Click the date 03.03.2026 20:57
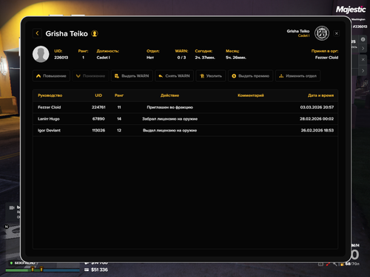 (x=317, y=107)
